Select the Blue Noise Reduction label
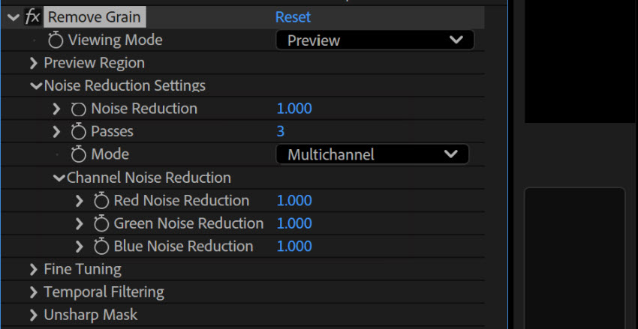638x329 pixels. (183, 246)
